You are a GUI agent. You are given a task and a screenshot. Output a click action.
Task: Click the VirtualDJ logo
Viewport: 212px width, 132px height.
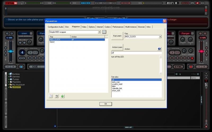pyautogui.click(x=11, y=3)
